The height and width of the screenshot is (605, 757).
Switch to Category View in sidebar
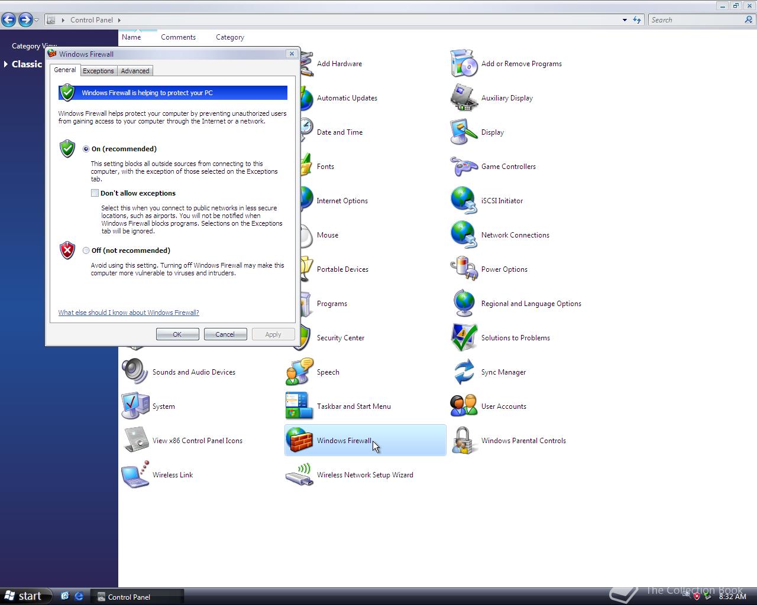click(34, 45)
